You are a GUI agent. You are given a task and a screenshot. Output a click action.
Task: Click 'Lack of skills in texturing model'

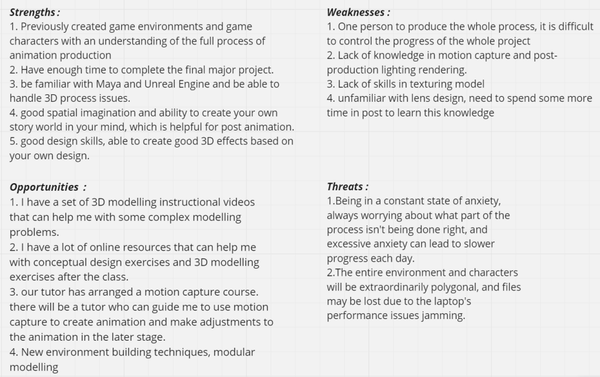(405, 84)
